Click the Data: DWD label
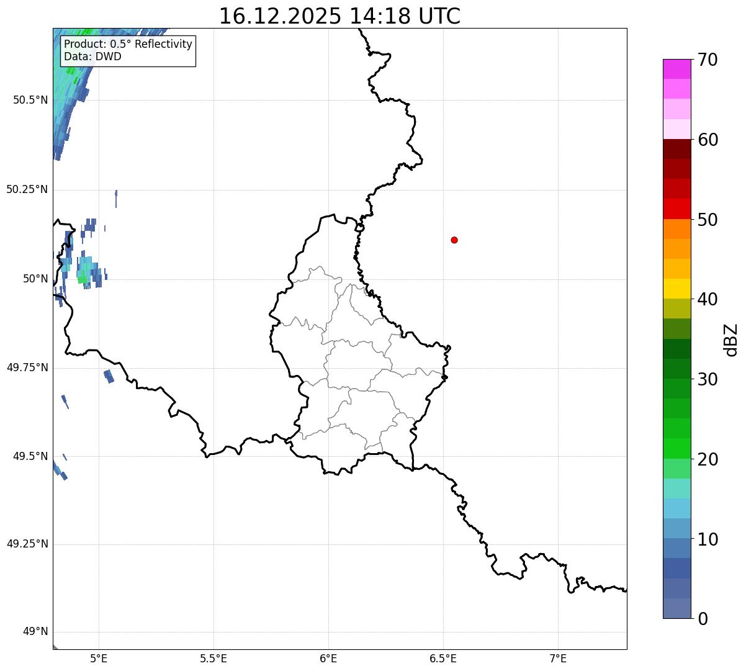The height and width of the screenshot is (671, 746). pos(92,56)
